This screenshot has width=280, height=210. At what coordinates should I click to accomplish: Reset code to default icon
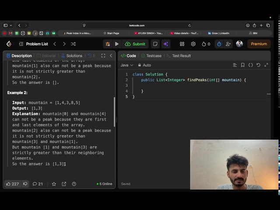[259, 65]
